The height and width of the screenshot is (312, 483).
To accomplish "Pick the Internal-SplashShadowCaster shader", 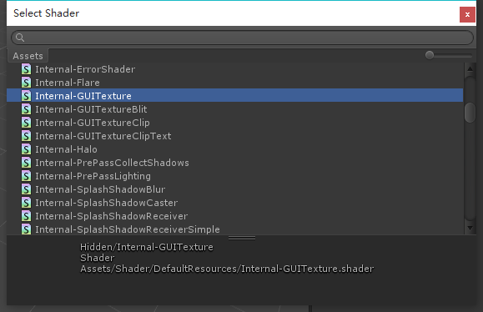I will (x=235, y=203).
